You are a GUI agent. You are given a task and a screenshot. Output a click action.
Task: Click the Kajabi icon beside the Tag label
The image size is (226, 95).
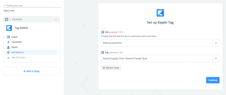[102, 53]
